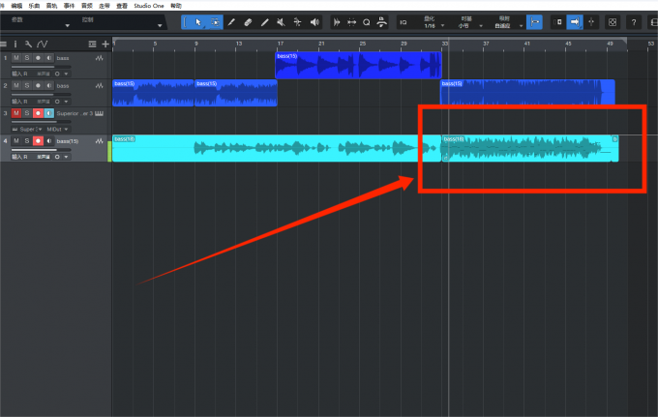Open the Help menu
658x417 pixels.
(176, 6)
